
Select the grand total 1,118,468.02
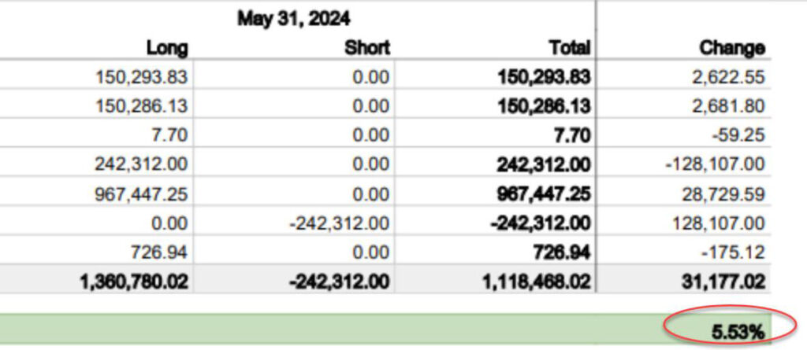(x=536, y=282)
